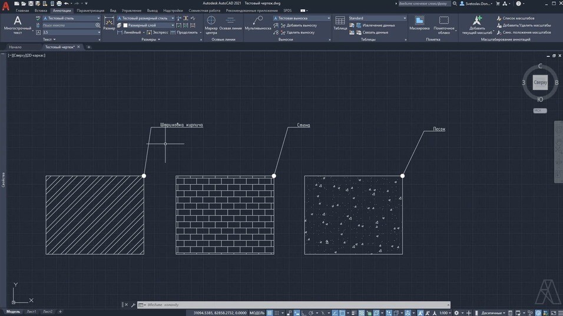Expand the Текст panel
The image size is (563, 316).
pyautogui.click(x=49, y=39)
